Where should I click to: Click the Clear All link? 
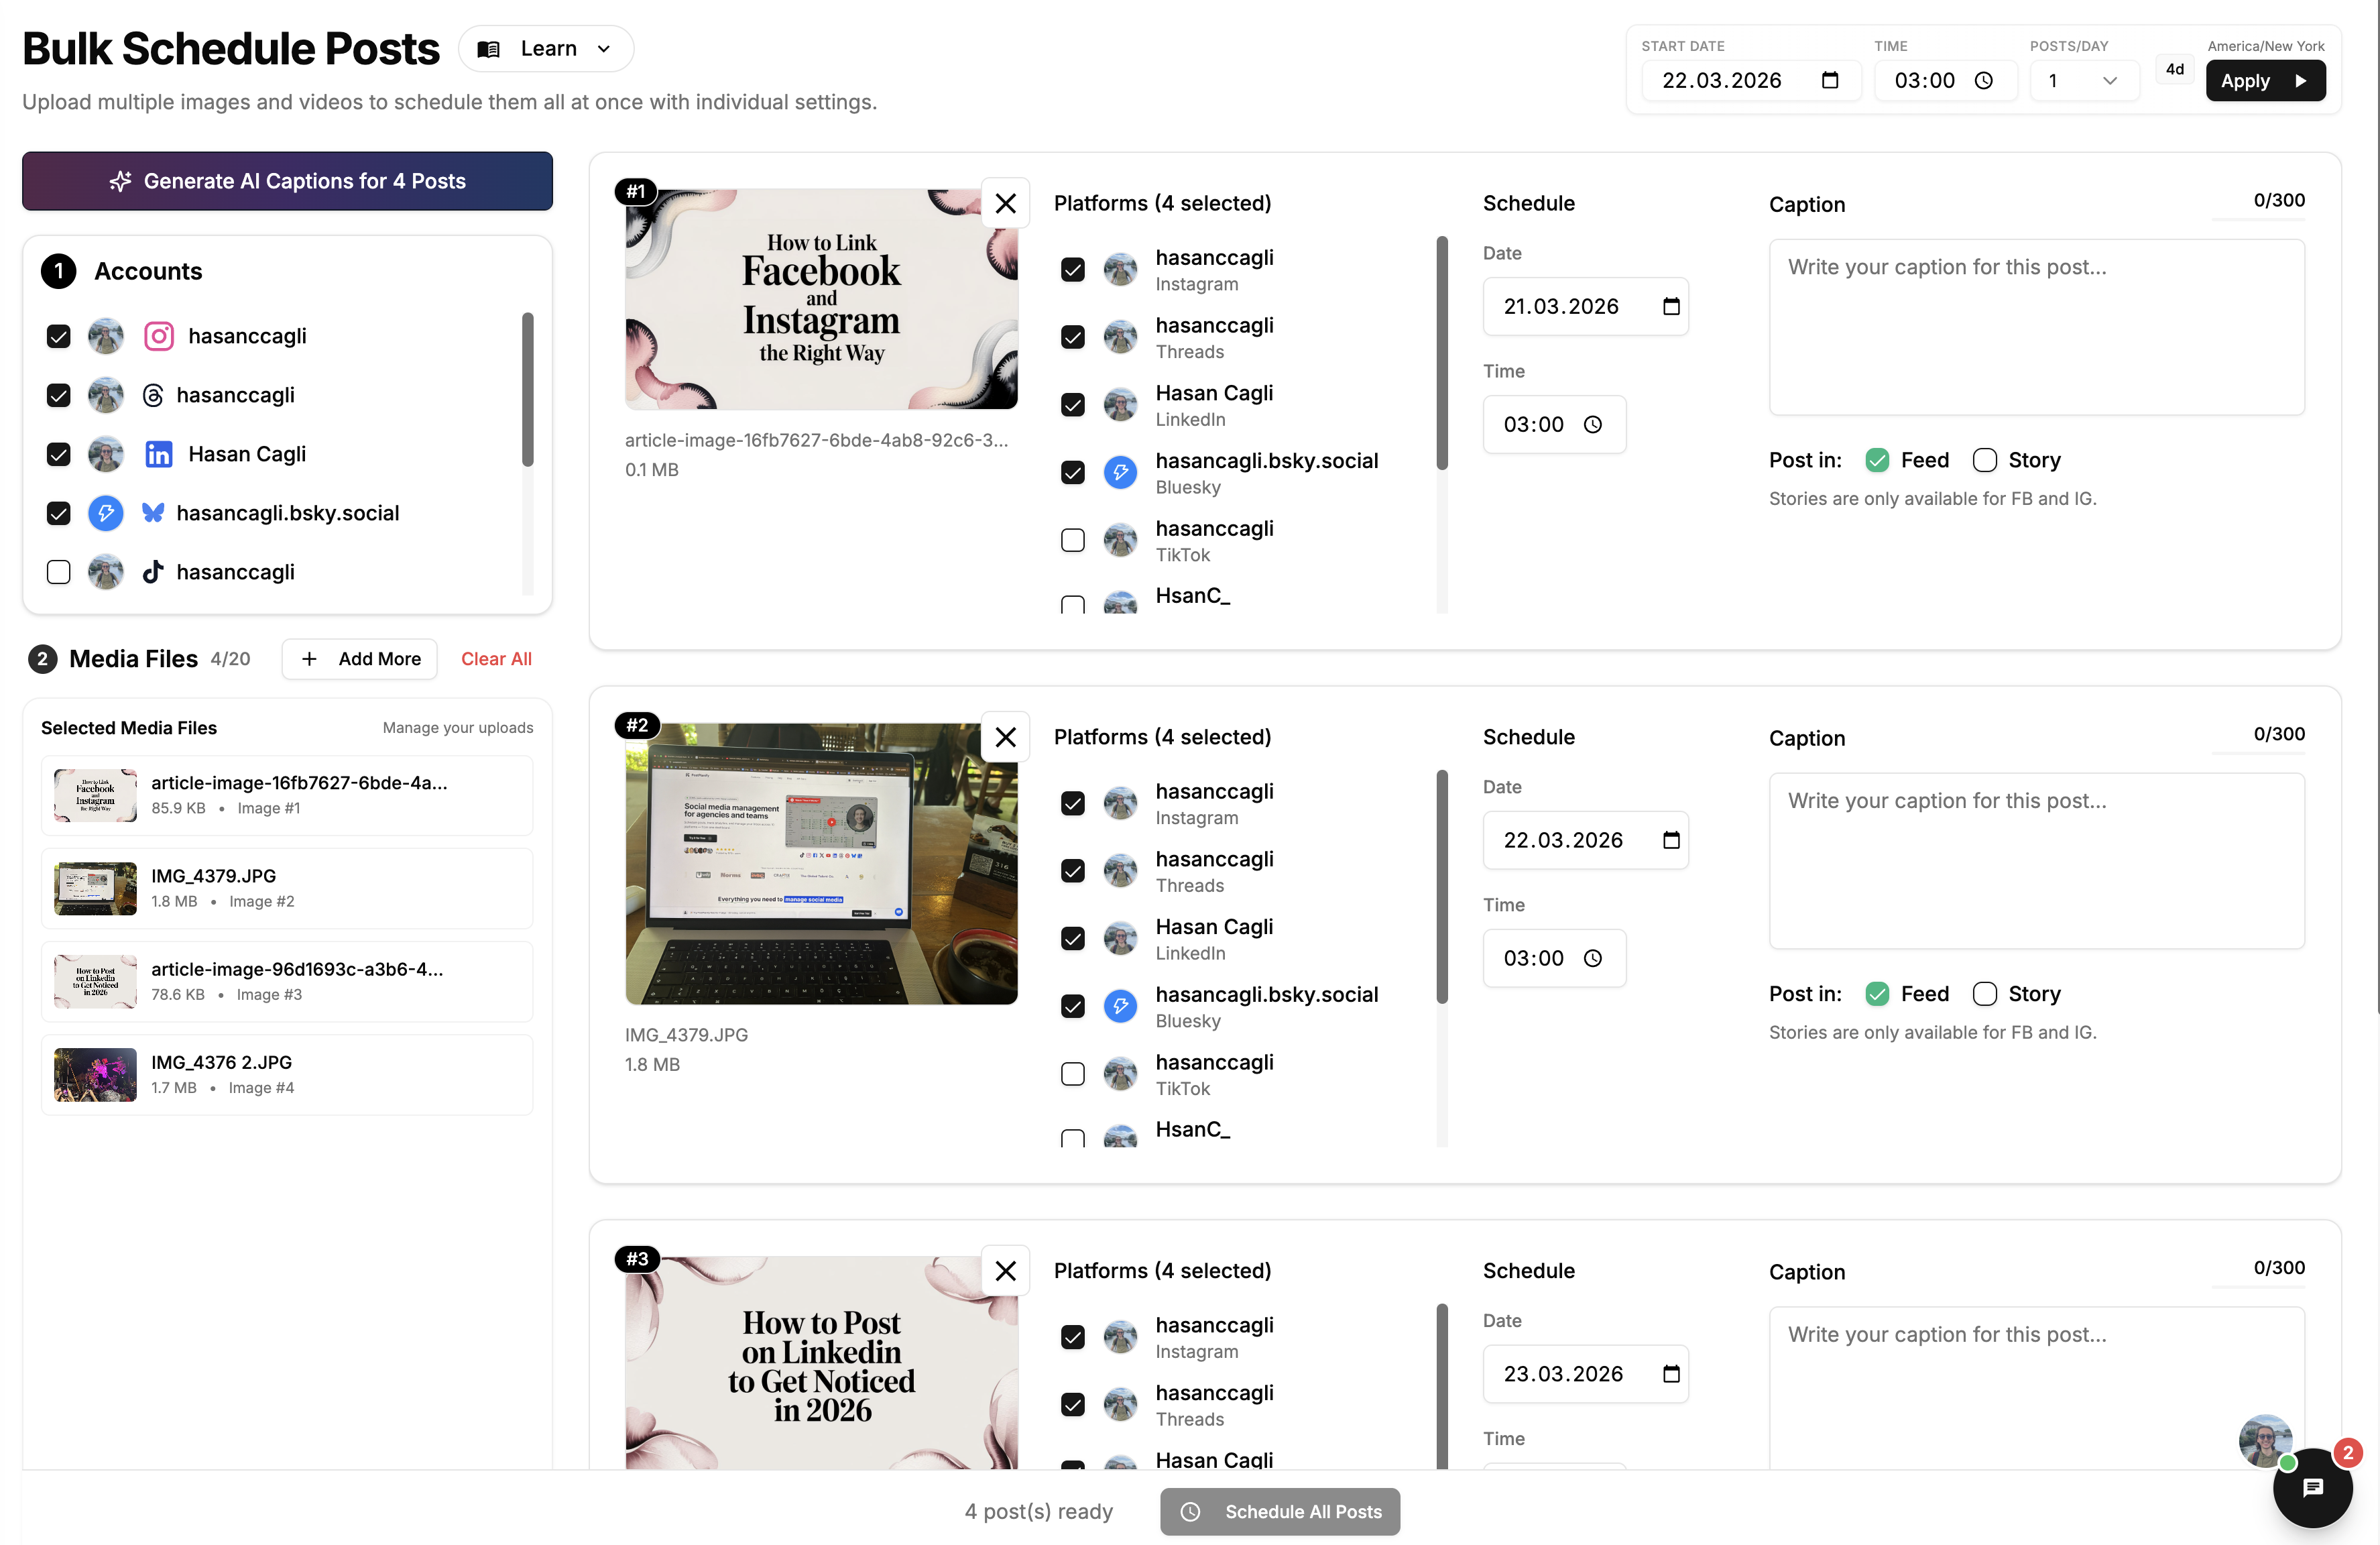tap(496, 659)
